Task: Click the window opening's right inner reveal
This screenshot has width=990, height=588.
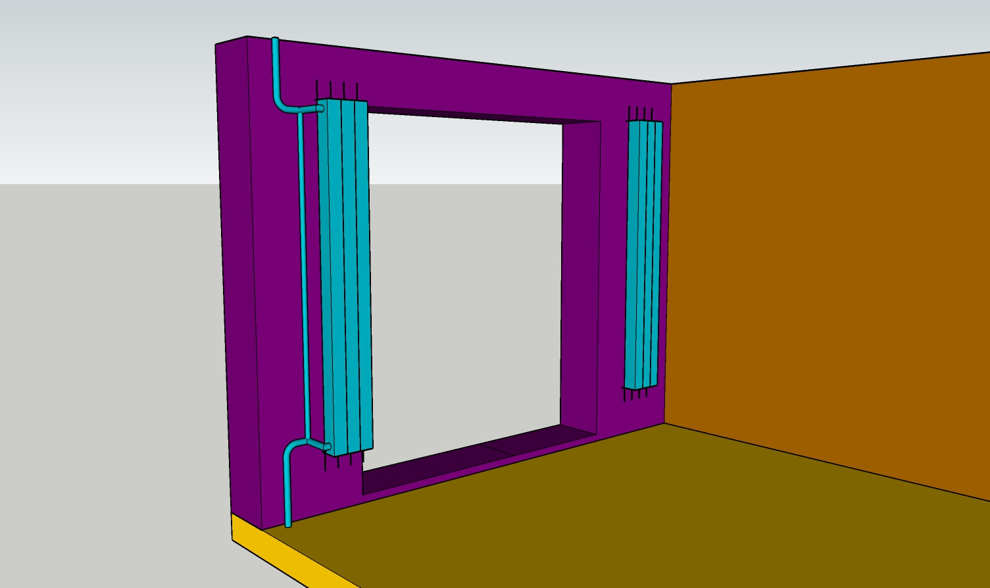Action: tap(580, 276)
